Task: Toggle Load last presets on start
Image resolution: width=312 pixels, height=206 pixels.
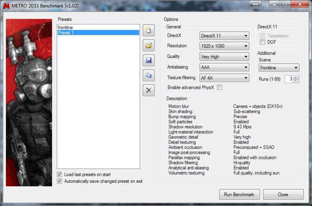Action: tap(60, 174)
